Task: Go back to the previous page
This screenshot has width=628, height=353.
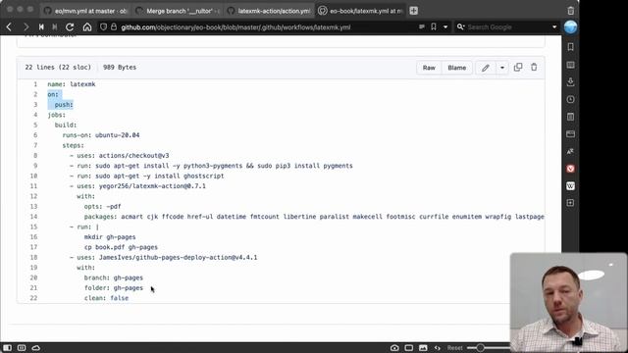Action: [9, 27]
